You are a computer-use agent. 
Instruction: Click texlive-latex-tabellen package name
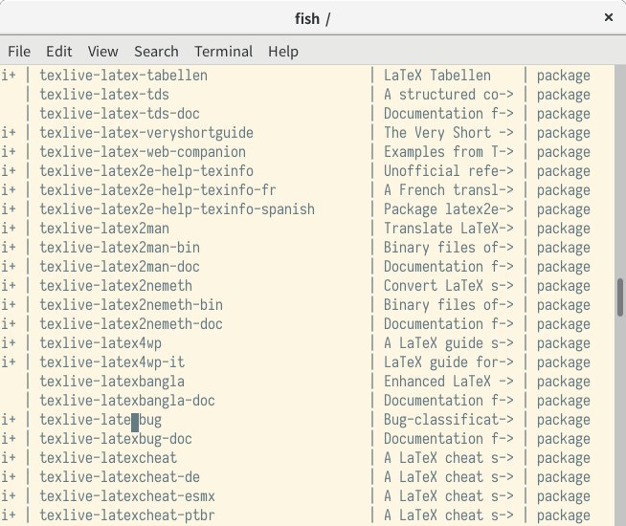pyautogui.click(x=123, y=76)
